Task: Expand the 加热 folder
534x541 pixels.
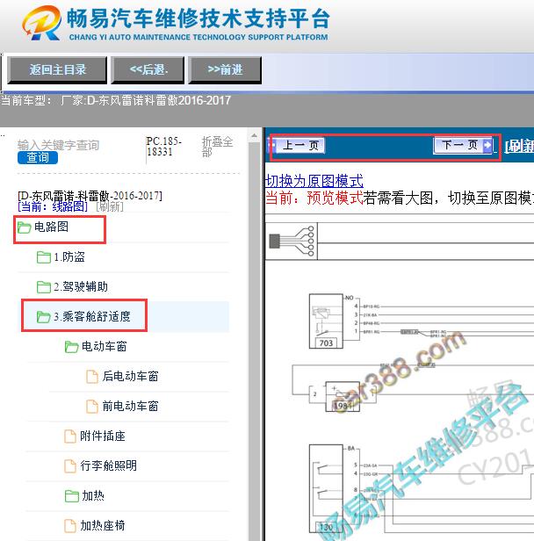Action: coord(93,496)
